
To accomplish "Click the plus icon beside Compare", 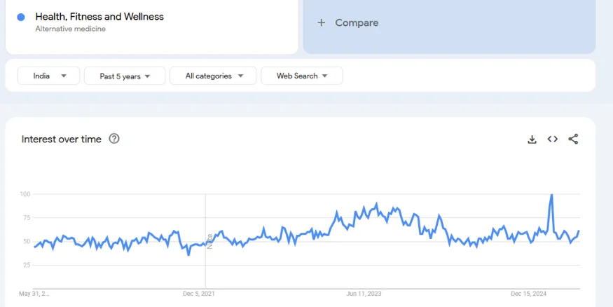I will coord(322,22).
